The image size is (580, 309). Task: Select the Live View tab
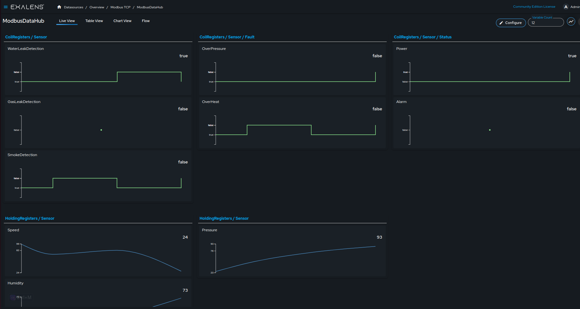pos(67,21)
